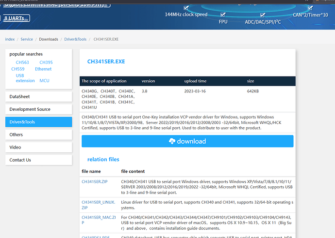The image size is (335, 238).
Task: Click the 'version' column header
Action: tap(148, 81)
